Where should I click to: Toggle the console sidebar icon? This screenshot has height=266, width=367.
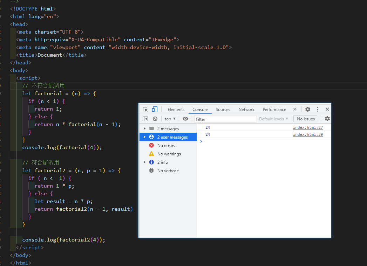[x=145, y=119]
